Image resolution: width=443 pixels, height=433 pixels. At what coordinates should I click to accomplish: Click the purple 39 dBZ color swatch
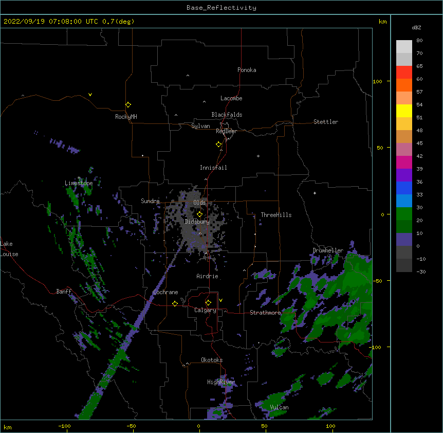[404, 175]
